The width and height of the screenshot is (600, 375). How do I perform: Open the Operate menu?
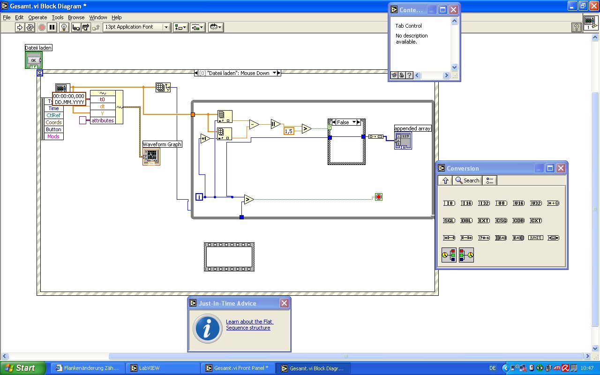[x=37, y=17]
